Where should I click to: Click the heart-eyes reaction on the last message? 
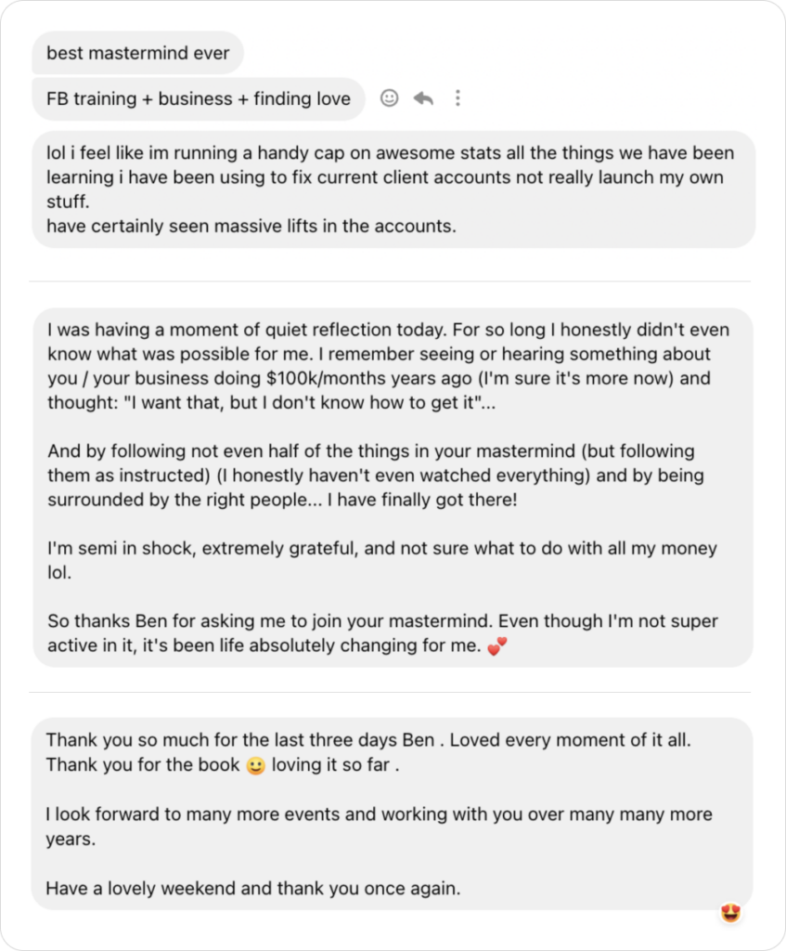tap(731, 914)
